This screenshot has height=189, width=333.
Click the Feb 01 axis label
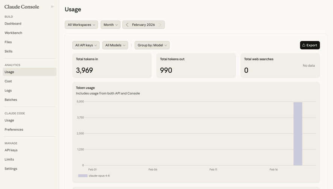coord(93,169)
